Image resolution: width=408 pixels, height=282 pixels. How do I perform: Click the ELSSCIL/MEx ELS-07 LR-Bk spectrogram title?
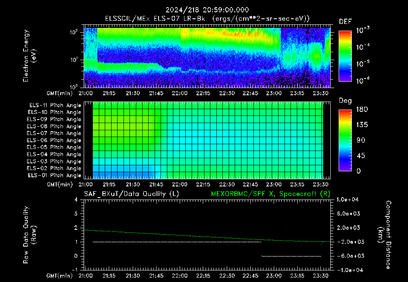[x=207, y=19]
